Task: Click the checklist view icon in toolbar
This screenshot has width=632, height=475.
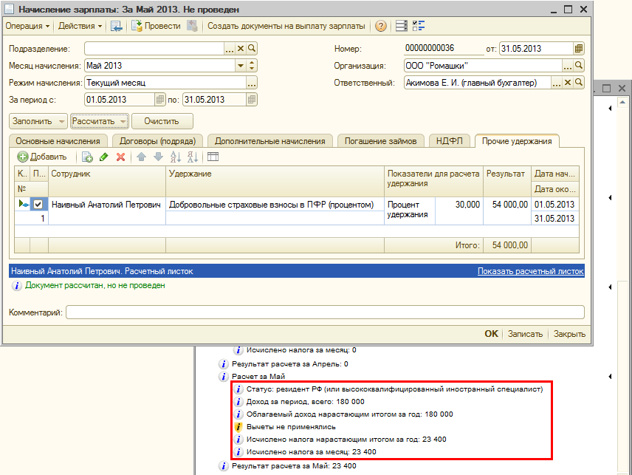Action: (x=419, y=26)
